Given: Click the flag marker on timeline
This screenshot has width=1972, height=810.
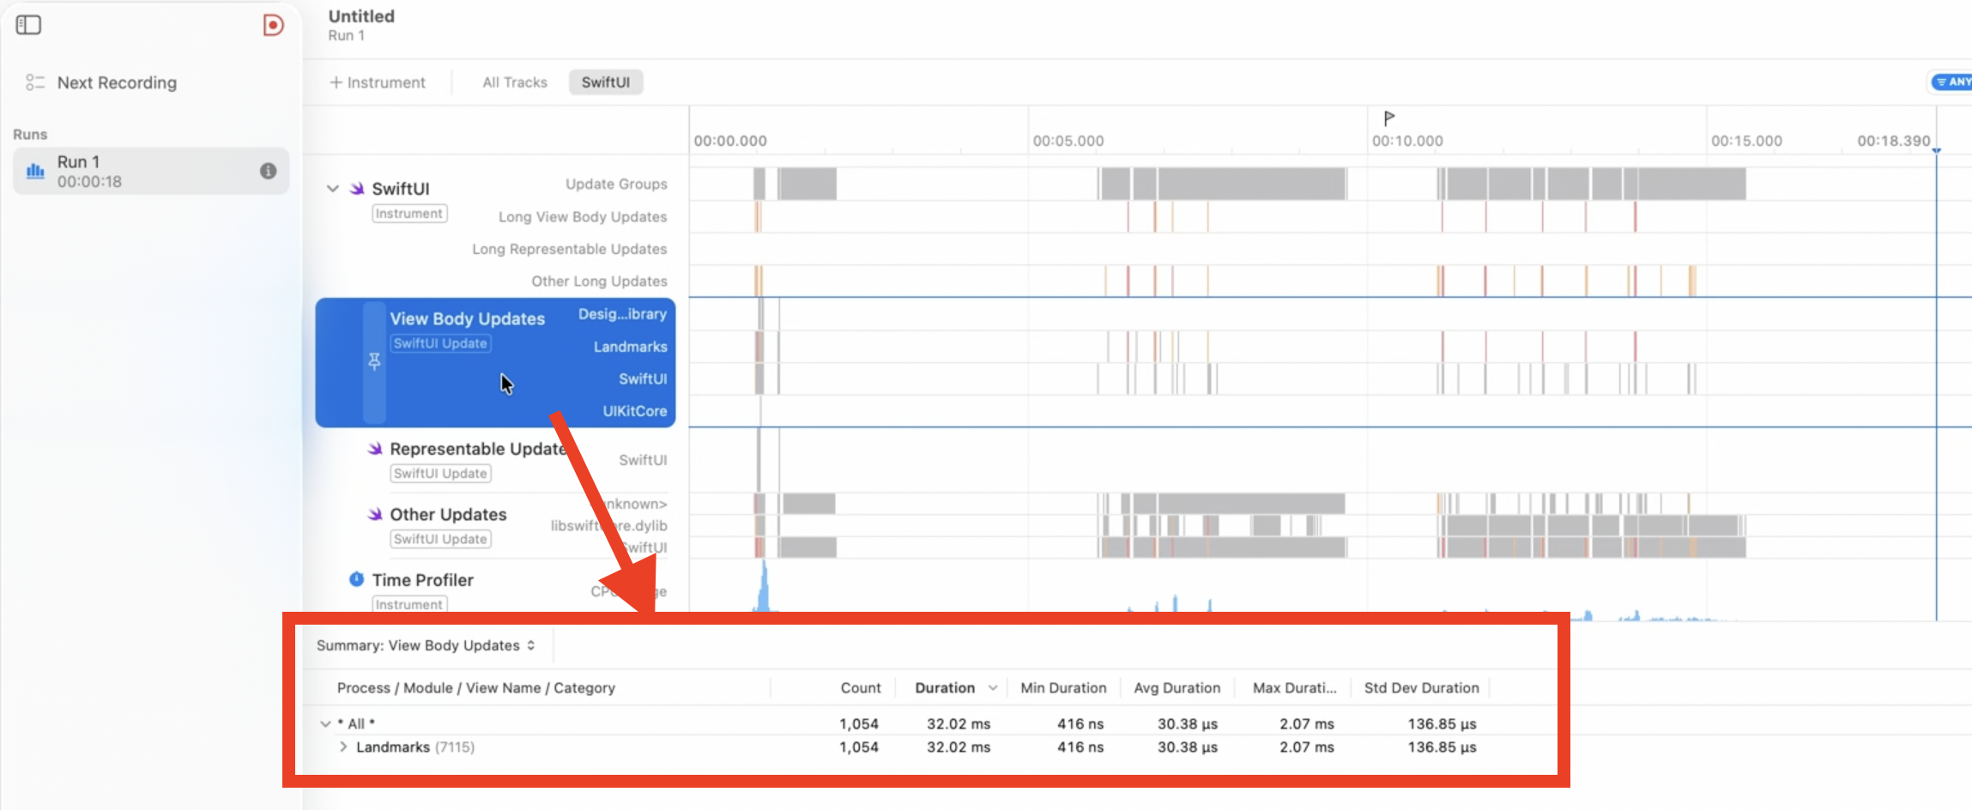Looking at the screenshot, I should (1389, 118).
